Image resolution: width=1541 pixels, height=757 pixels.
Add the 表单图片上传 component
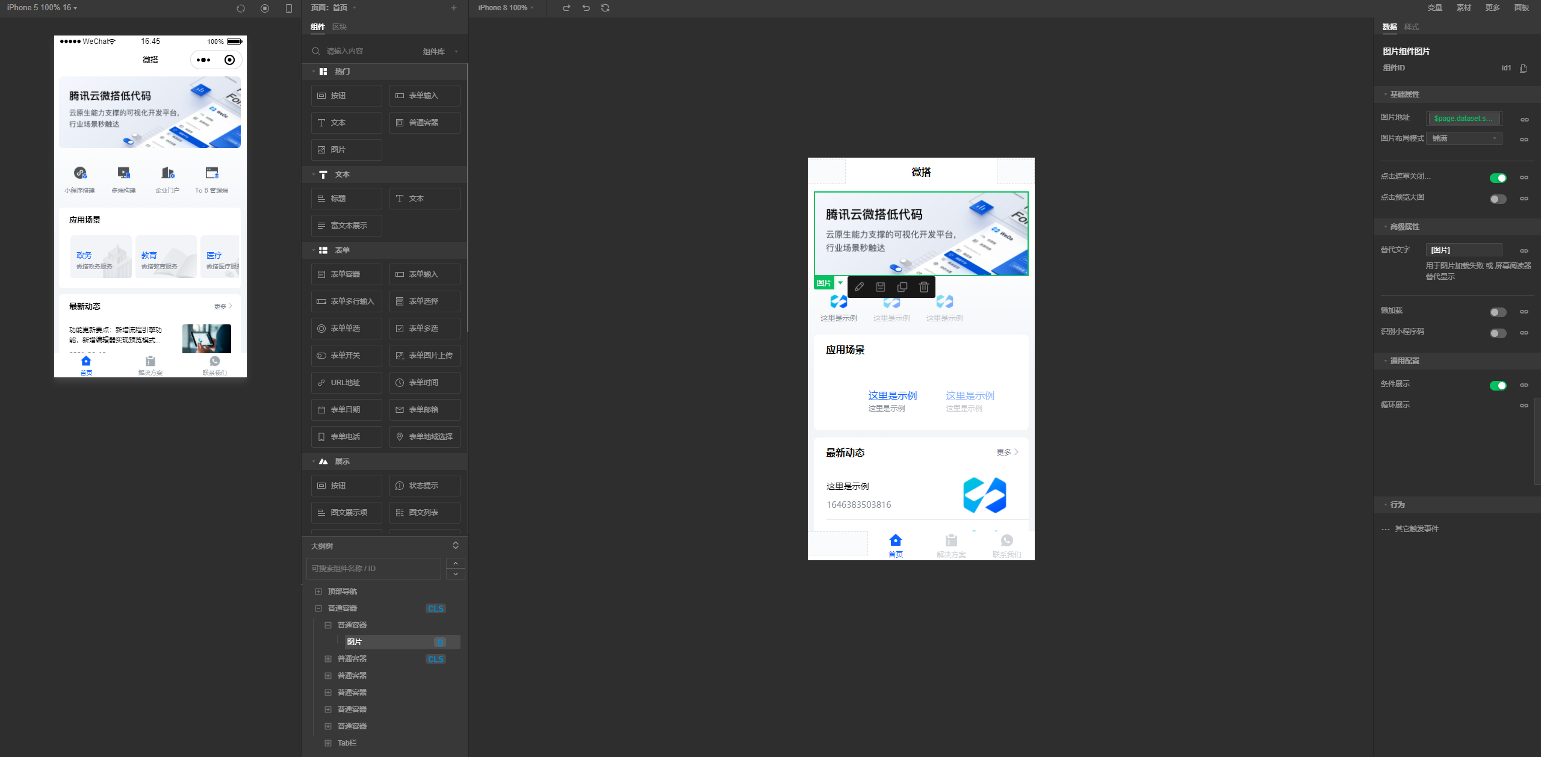tap(425, 356)
